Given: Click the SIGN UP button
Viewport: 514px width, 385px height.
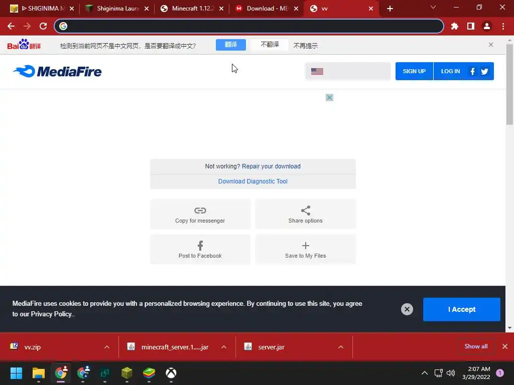Looking at the screenshot, I should click(x=414, y=71).
